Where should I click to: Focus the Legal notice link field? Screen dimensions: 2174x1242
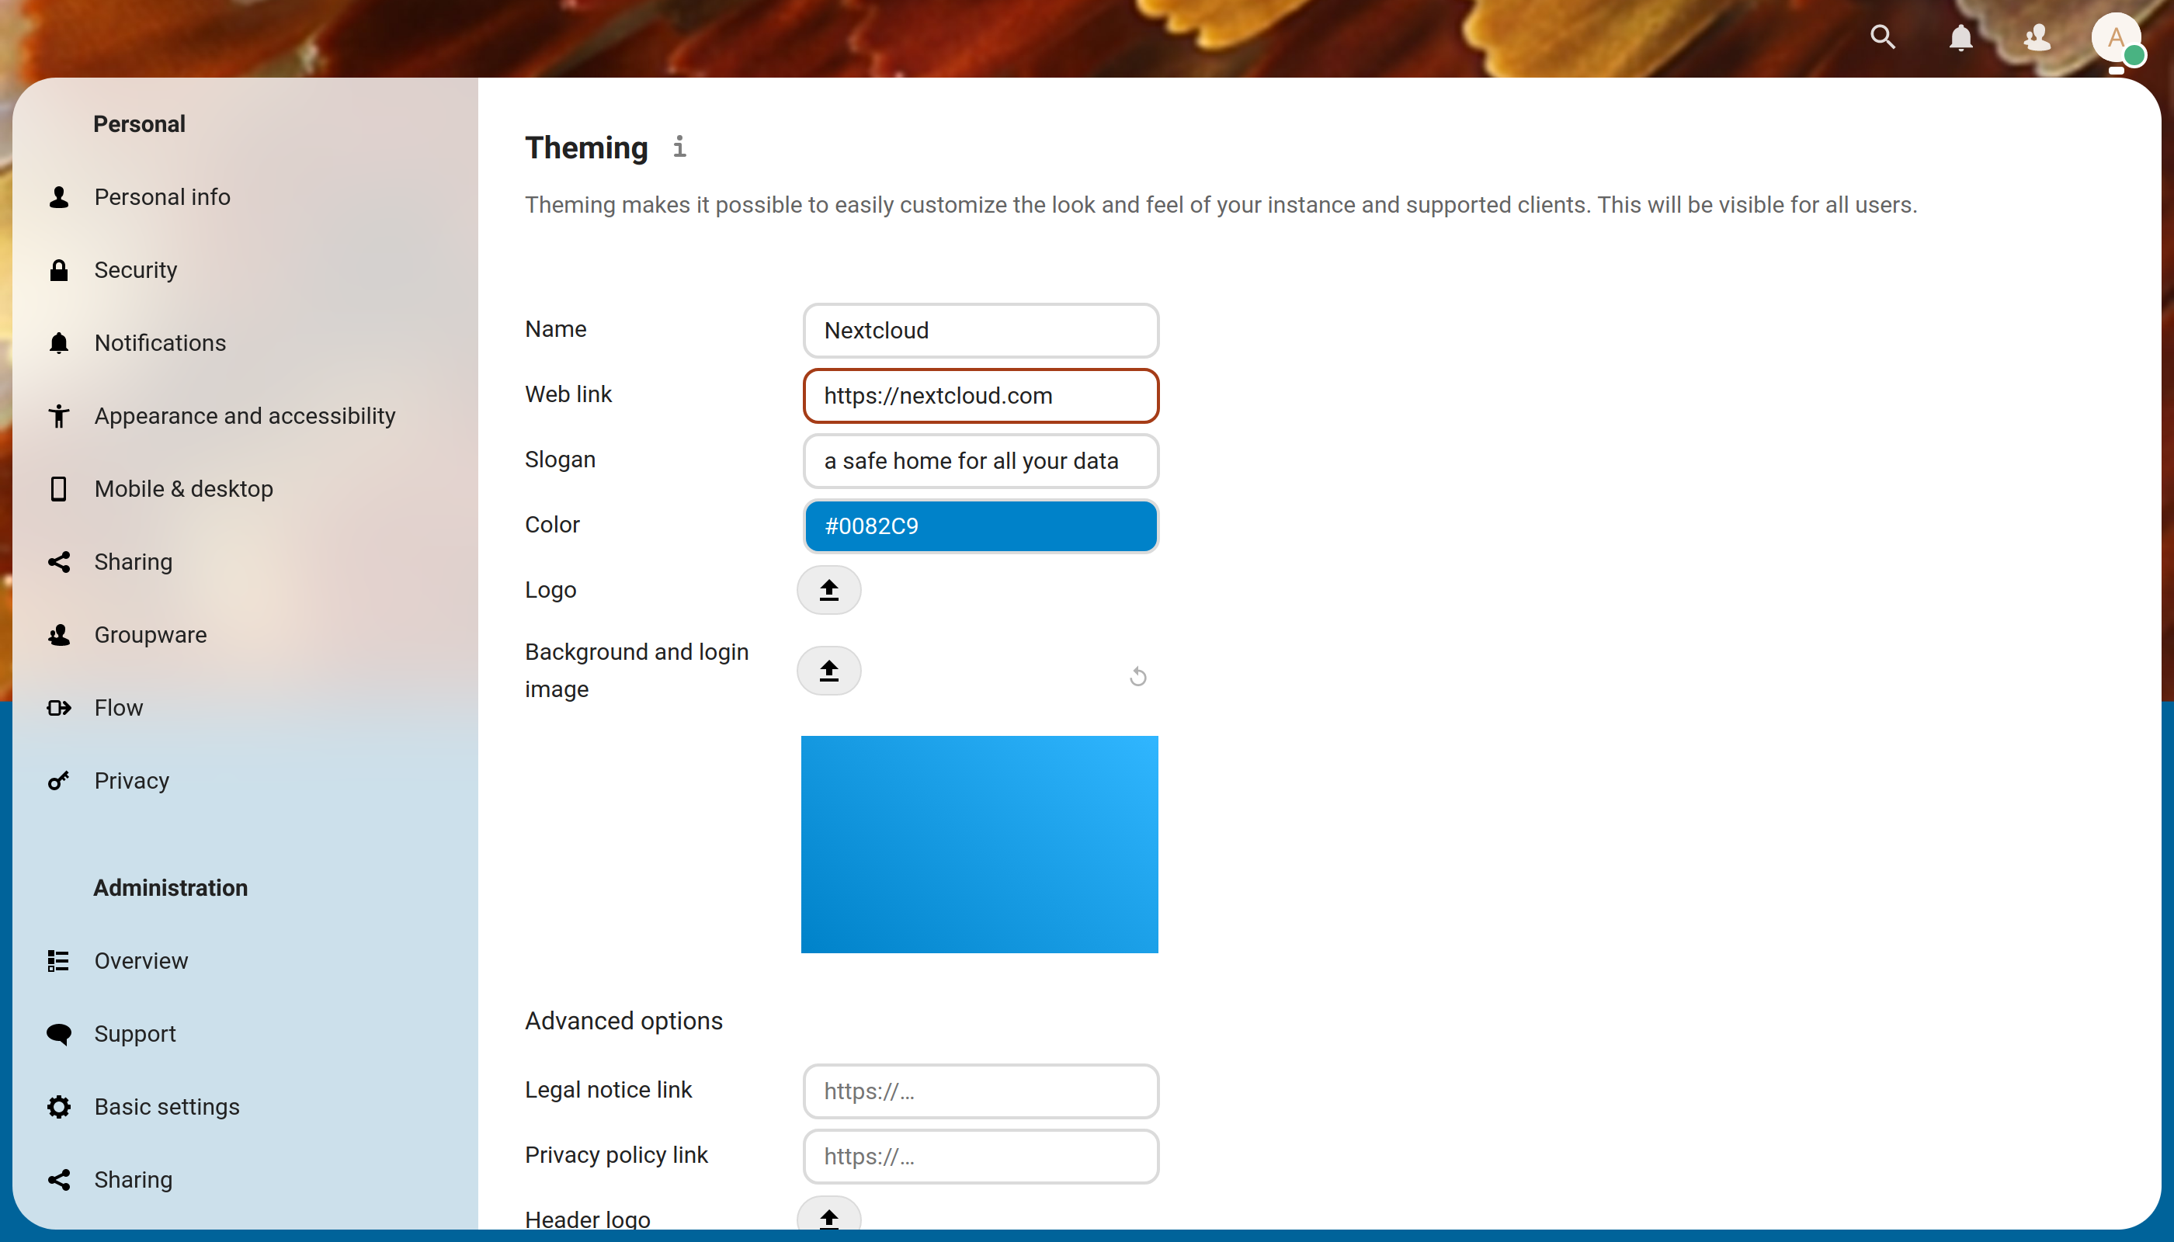coord(981,1090)
